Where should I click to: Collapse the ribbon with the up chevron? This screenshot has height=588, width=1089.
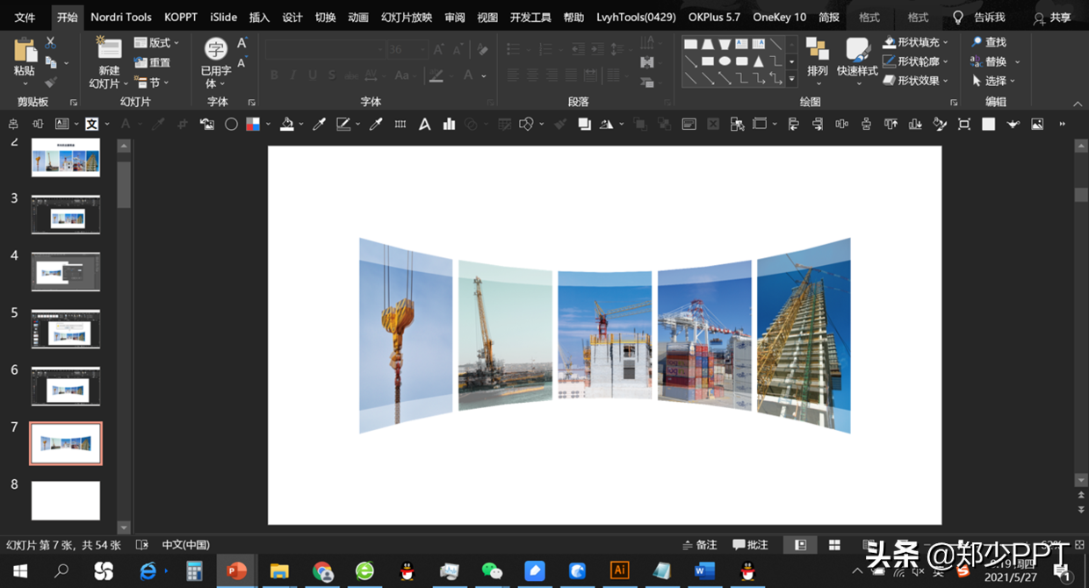coord(1077,102)
